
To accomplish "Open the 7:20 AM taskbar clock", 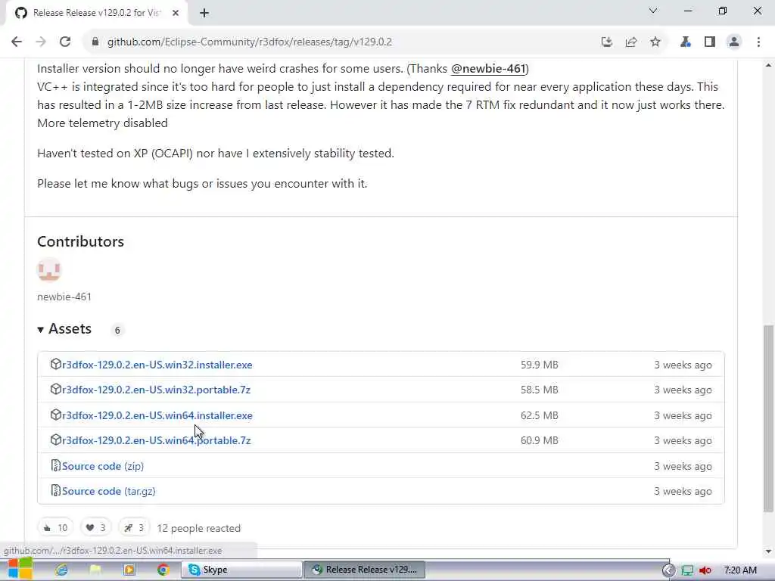I will 740,570.
